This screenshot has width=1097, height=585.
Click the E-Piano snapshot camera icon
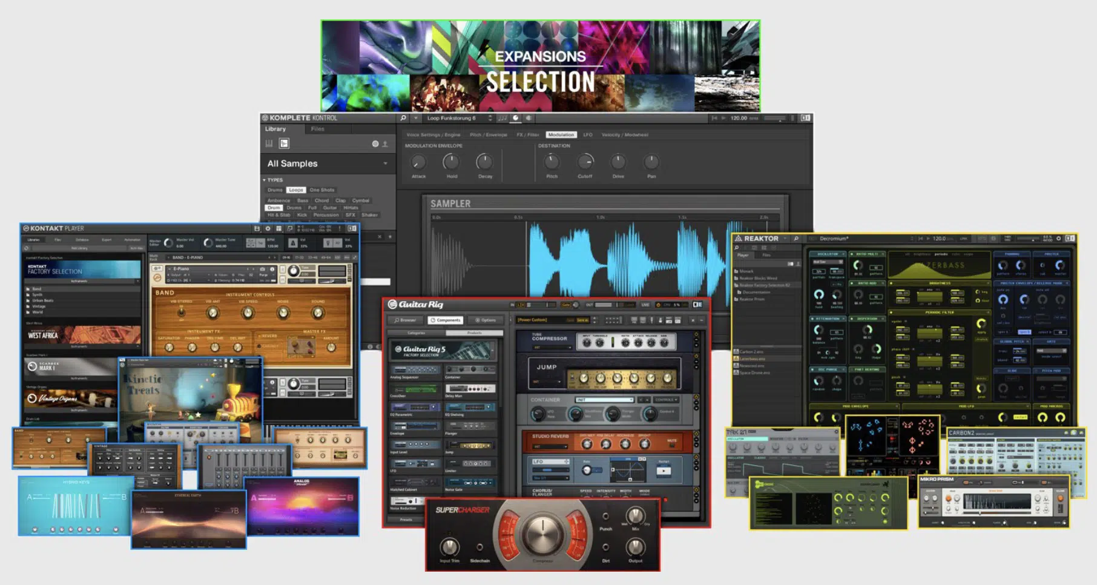pos(262,269)
